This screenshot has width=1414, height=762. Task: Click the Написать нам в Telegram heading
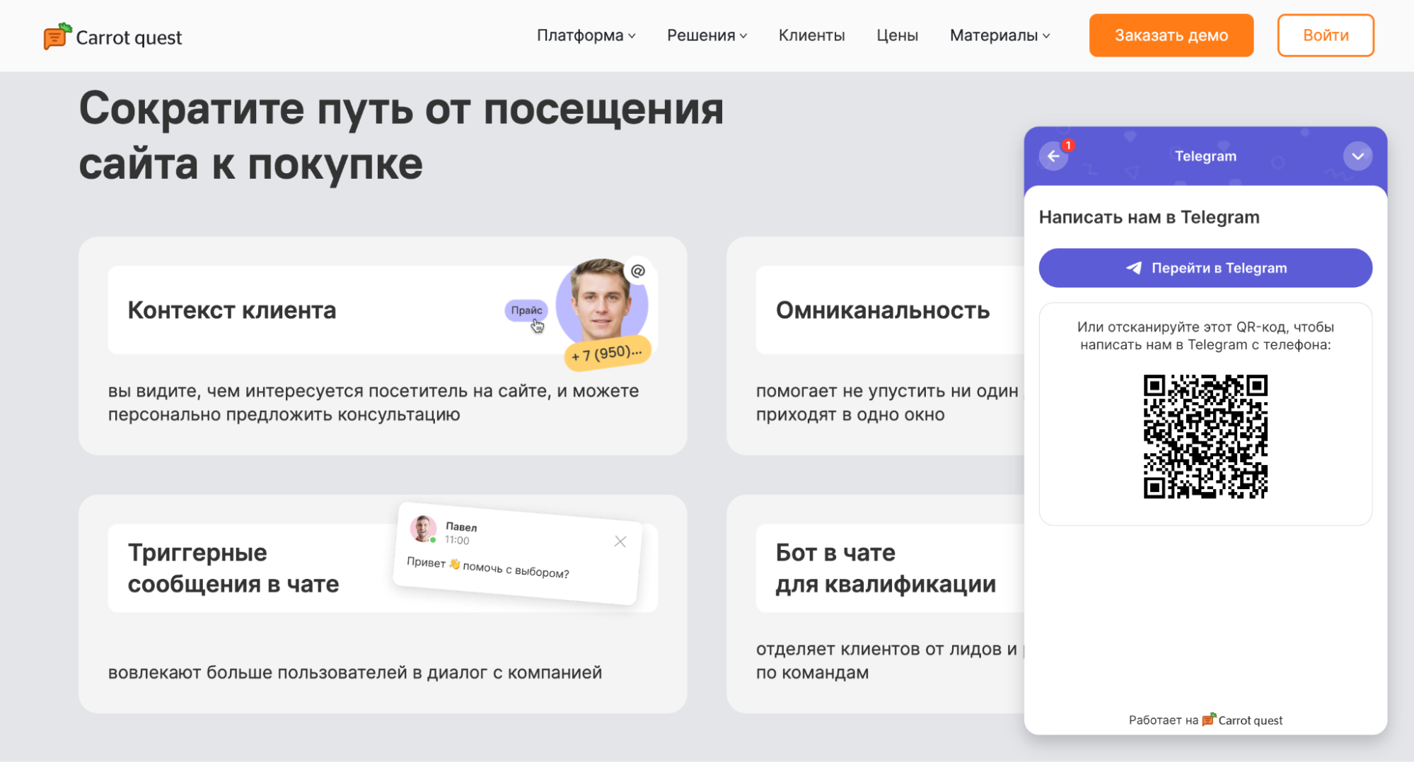[x=1149, y=217]
